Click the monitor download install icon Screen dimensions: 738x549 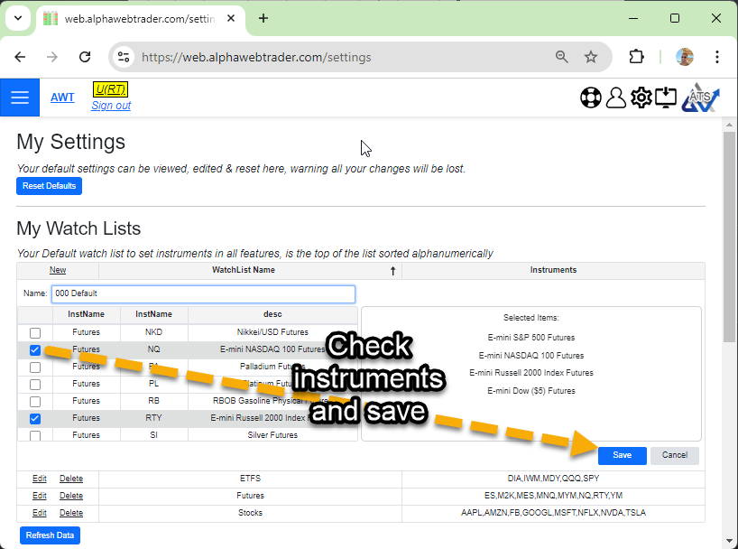666,98
